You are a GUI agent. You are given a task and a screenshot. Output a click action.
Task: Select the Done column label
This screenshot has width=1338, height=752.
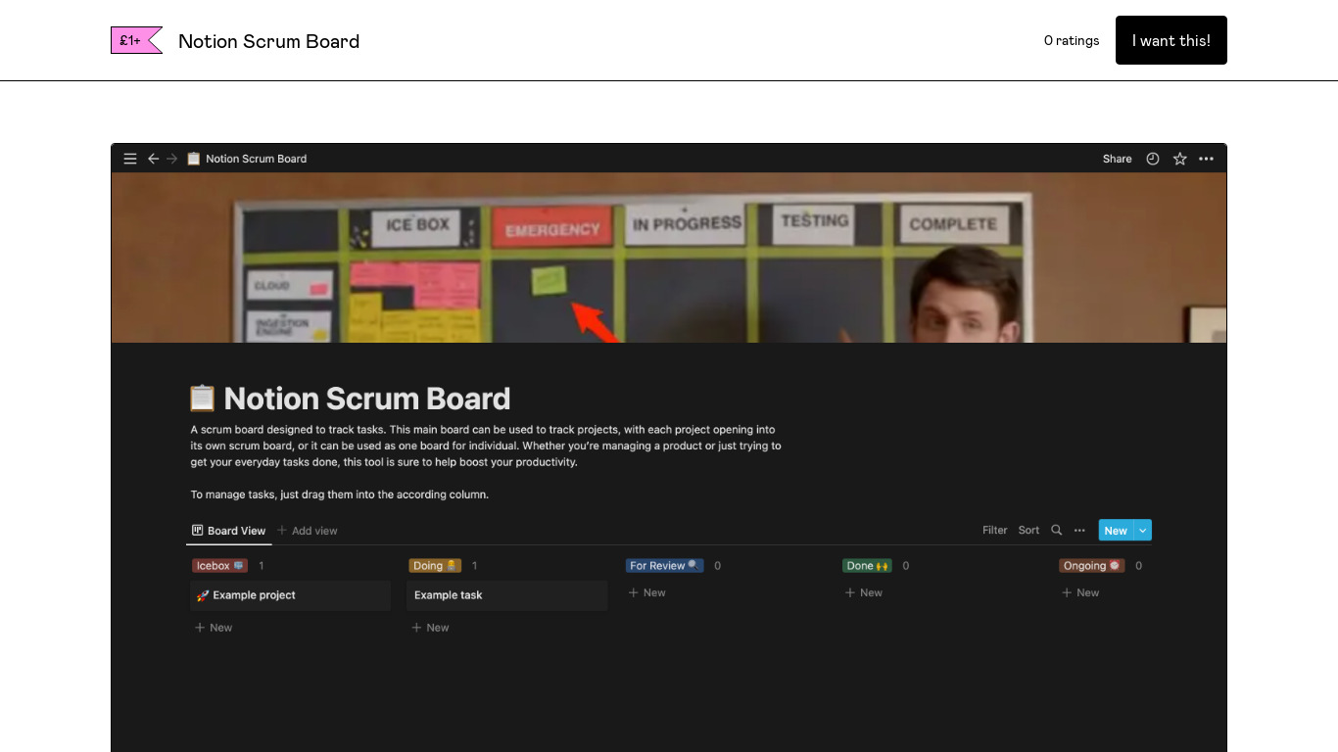(x=867, y=566)
